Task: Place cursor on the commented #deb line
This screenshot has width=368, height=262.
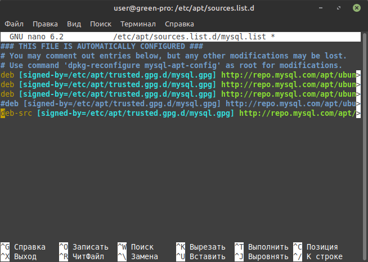Action: [x=169, y=103]
